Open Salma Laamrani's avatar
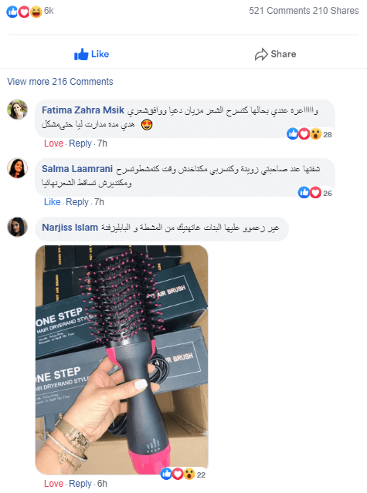The width and height of the screenshot is (367, 493). (17, 168)
